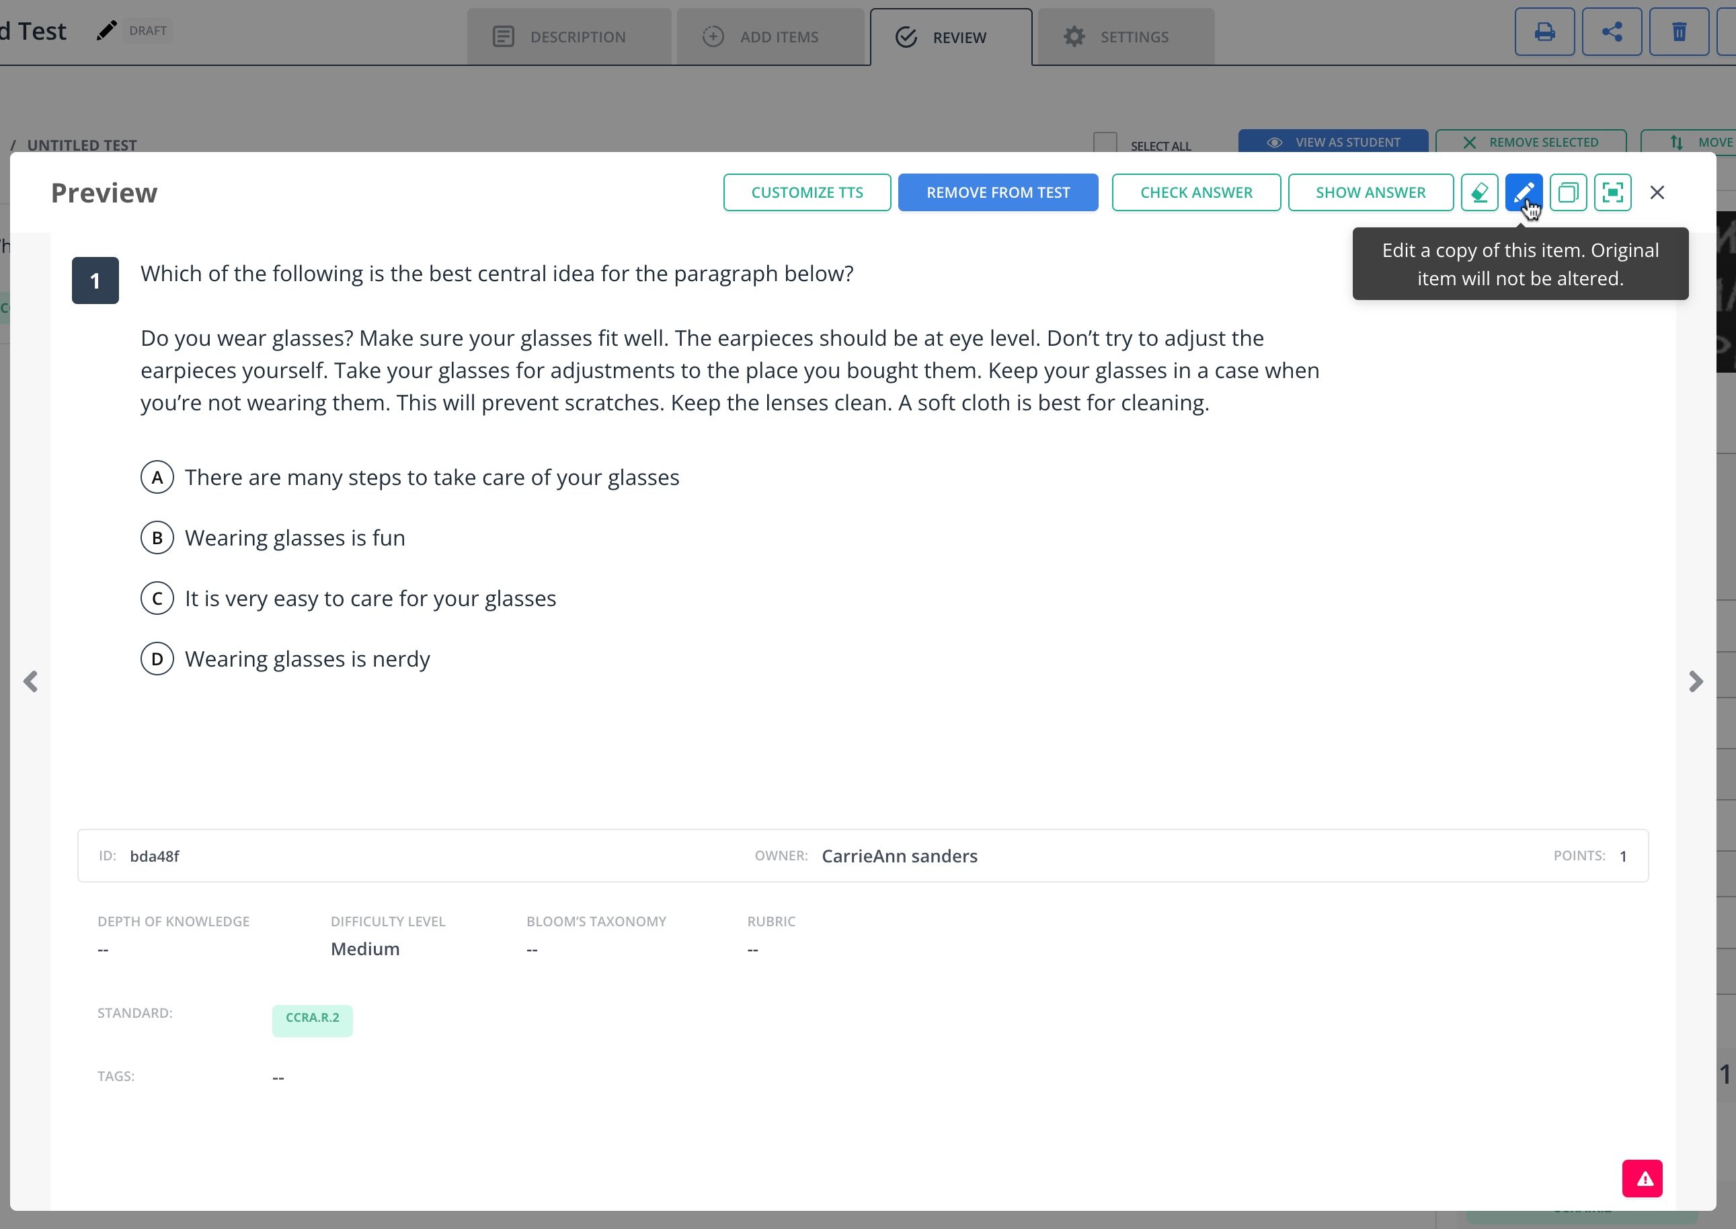
Task: Go to previous item with left arrow
Action: pyautogui.click(x=30, y=681)
